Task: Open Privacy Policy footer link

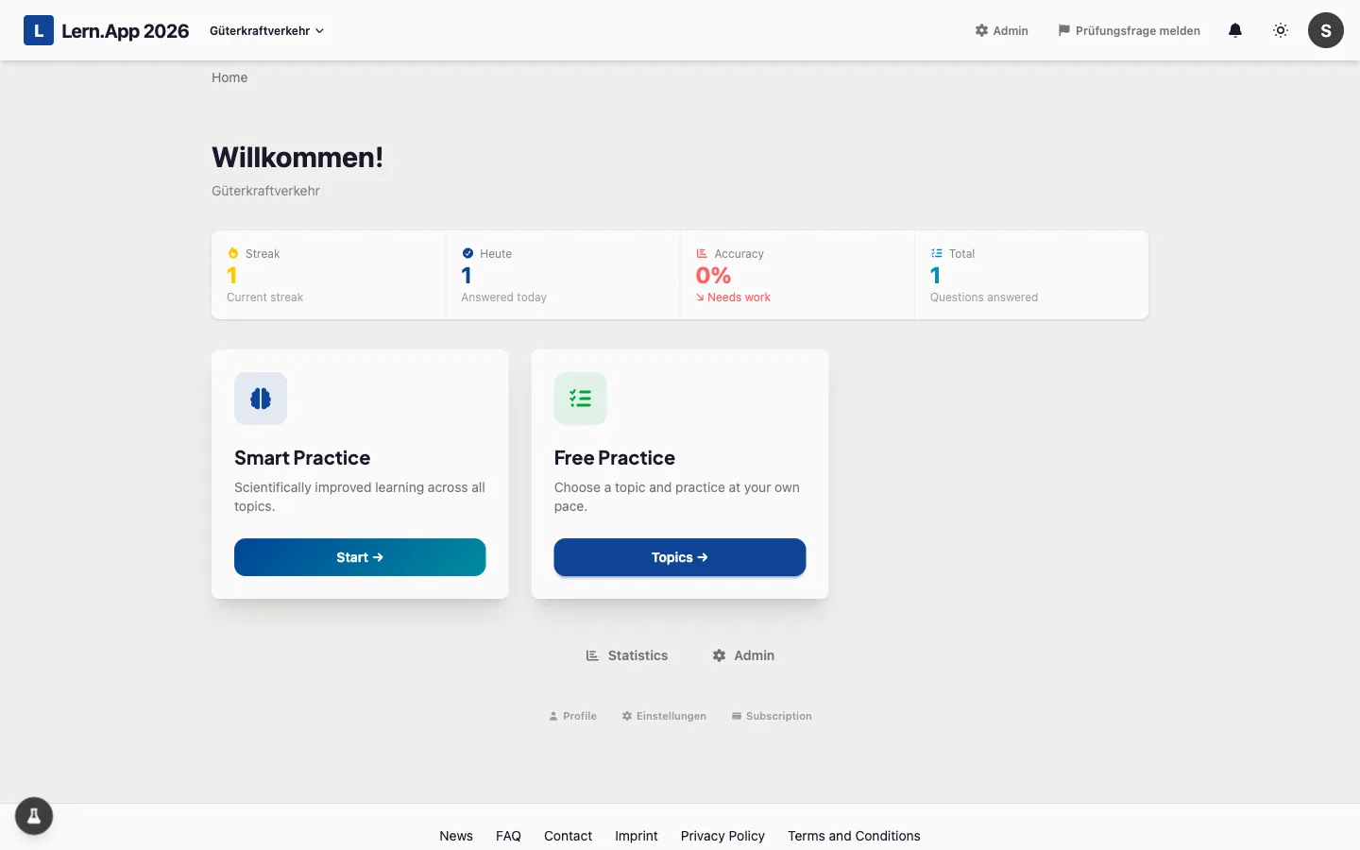Action: [722, 836]
